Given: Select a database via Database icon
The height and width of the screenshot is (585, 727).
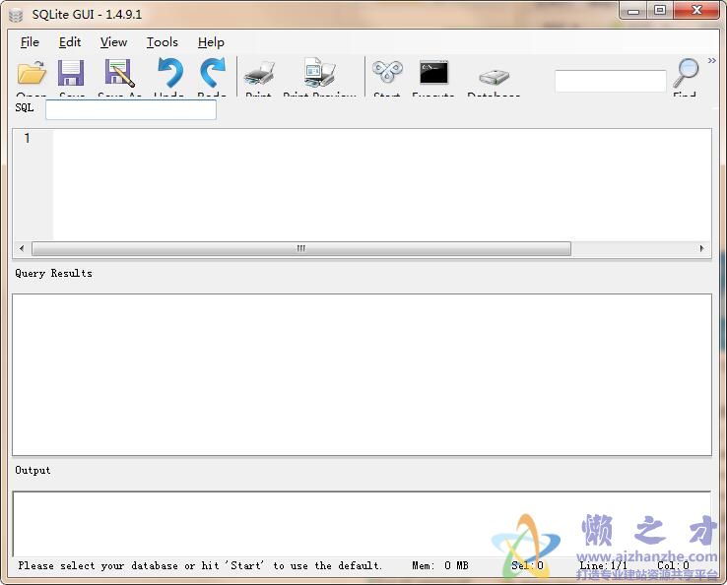Looking at the screenshot, I should coord(494,77).
